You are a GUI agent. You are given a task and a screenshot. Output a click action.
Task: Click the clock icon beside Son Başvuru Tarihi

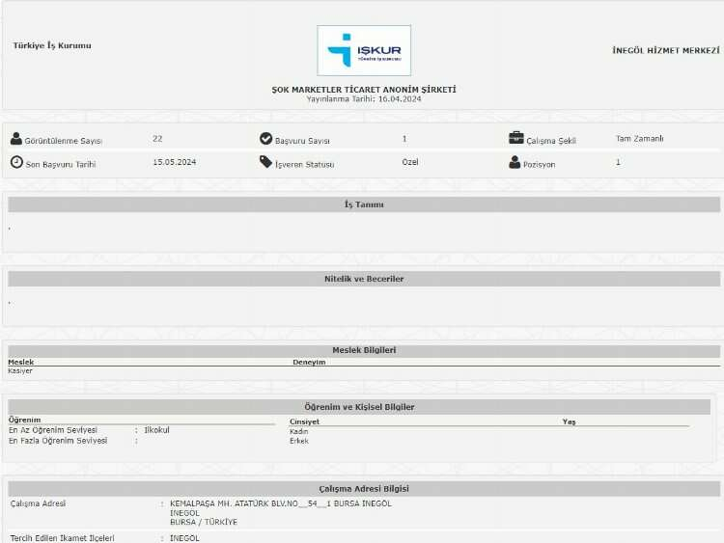[16, 162]
